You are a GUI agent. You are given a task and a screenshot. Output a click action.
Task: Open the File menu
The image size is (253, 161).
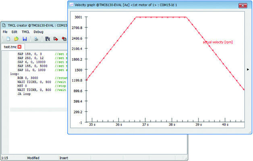coord(5,32)
